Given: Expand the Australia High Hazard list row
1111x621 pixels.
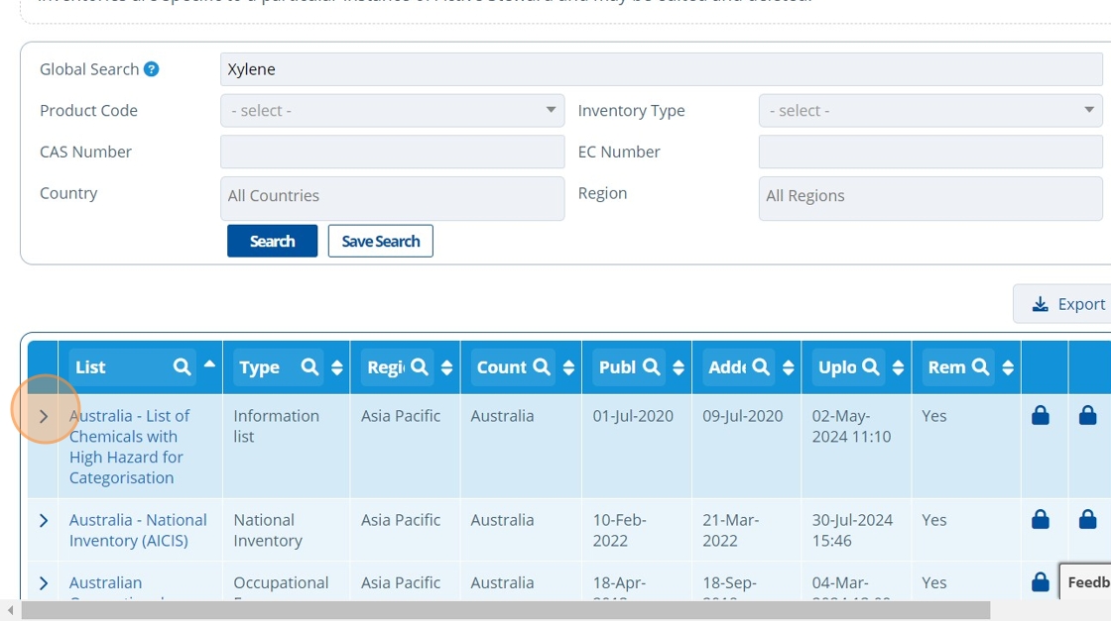Looking at the screenshot, I should point(44,416).
